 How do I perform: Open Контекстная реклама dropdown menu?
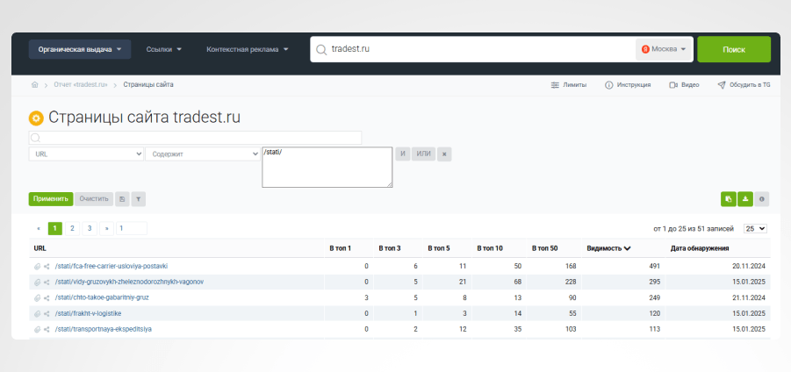point(248,49)
